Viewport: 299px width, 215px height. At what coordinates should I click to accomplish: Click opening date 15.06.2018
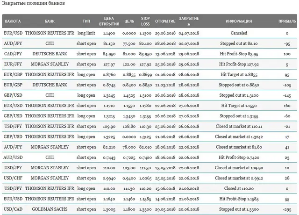[x=165, y=188]
